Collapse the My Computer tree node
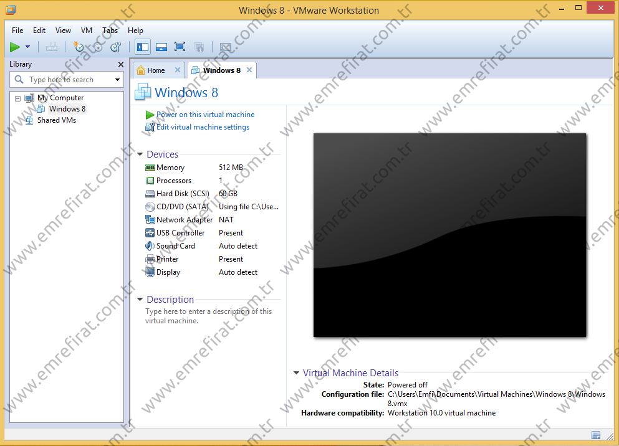 tap(17, 98)
